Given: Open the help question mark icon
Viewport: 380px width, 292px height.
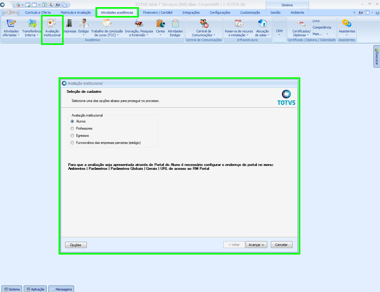Looking at the screenshot, I should pos(377,12).
